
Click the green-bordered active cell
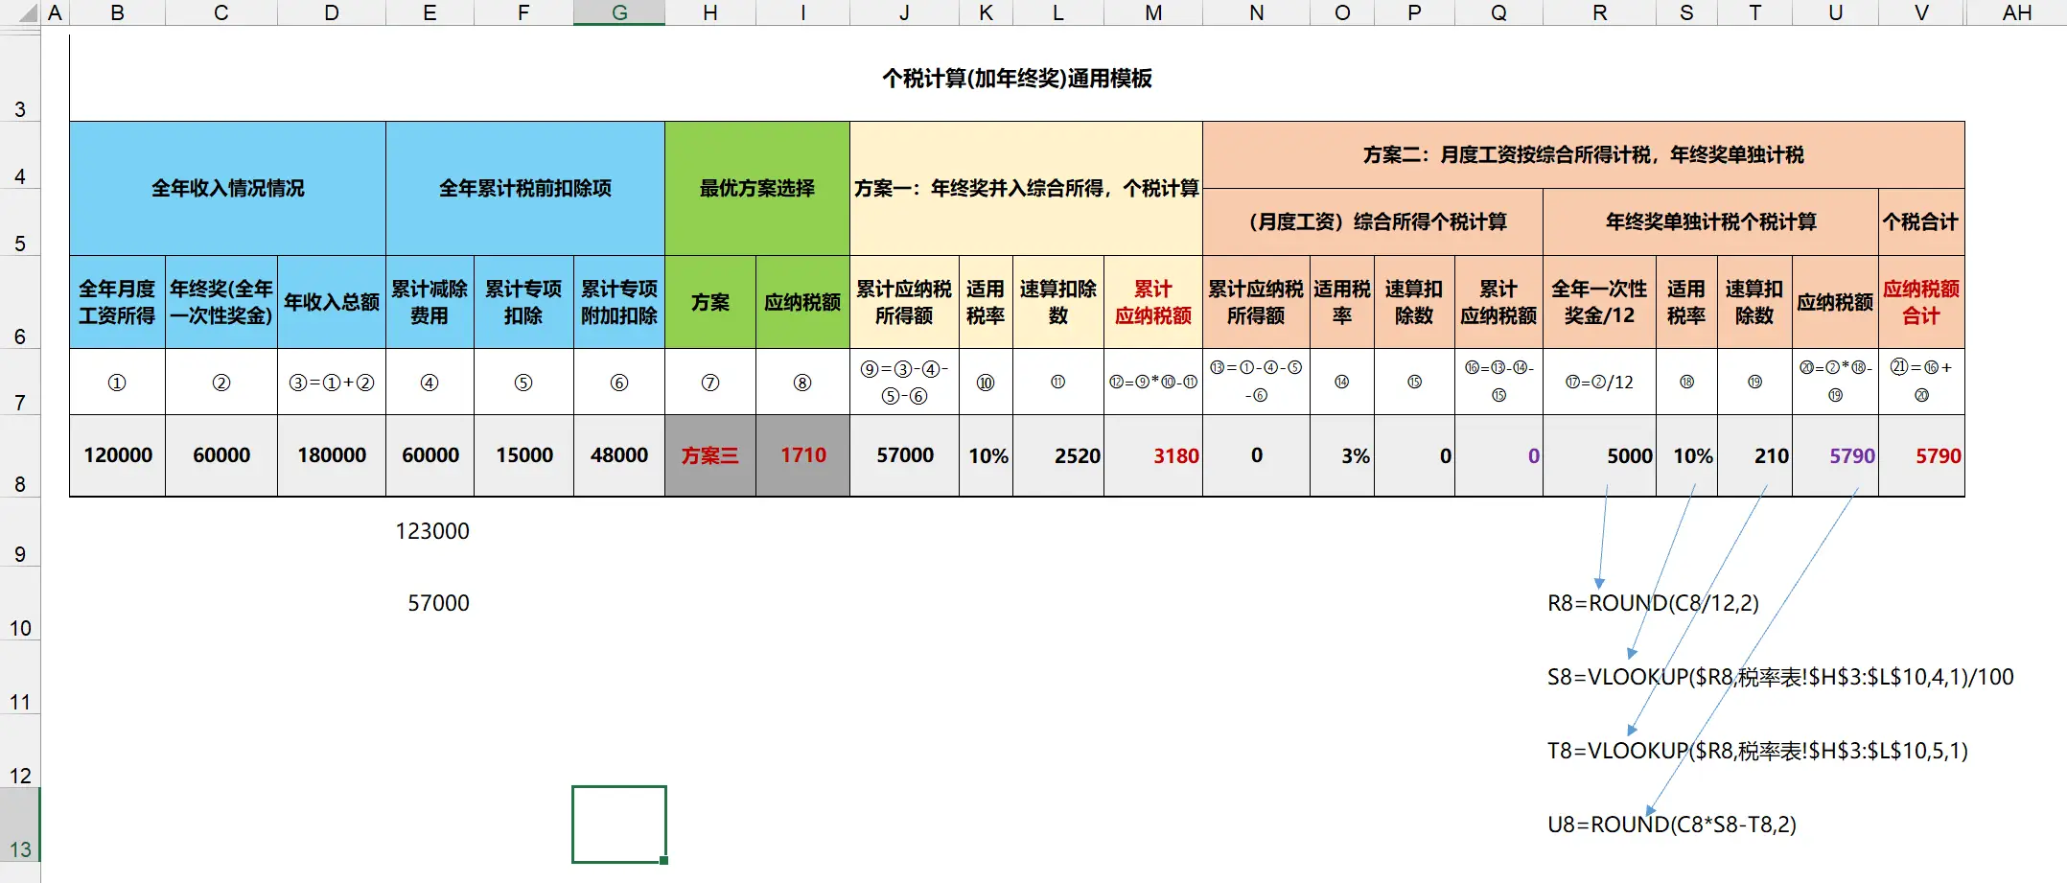[x=618, y=824]
